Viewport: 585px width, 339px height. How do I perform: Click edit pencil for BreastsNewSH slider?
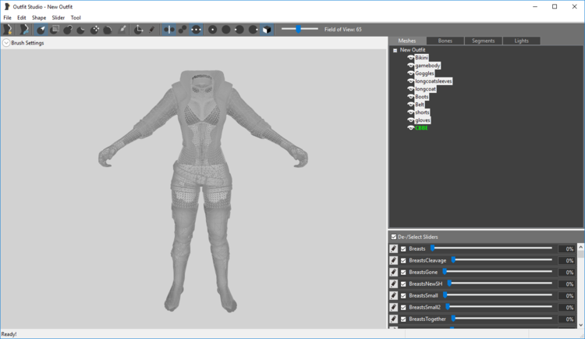[x=394, y=284]
